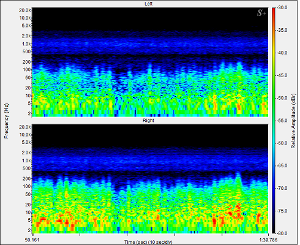Click the Frequency (Hz) axis label
Viewport: 300px width, 245px height.
[7, 121]
